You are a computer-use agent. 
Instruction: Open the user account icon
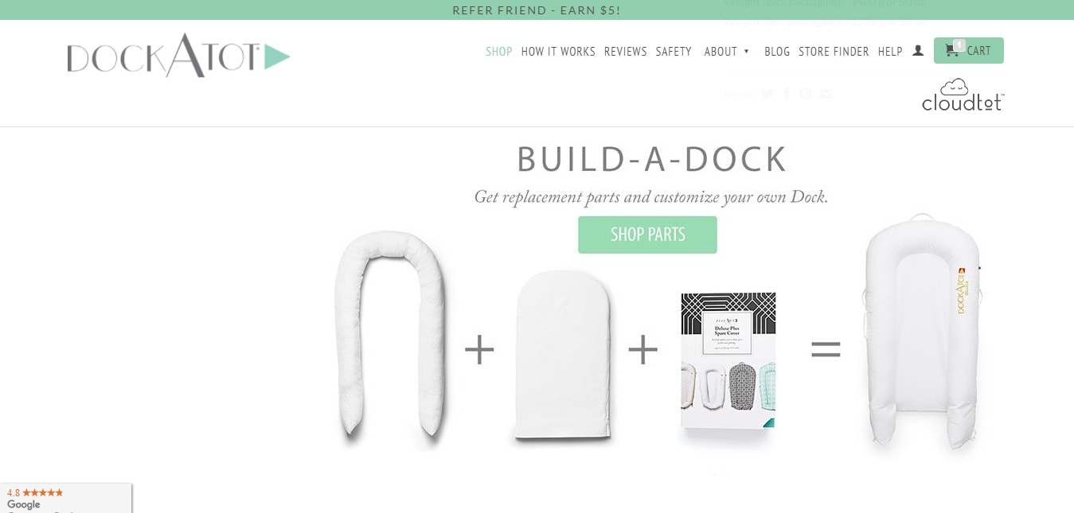[918, 51]
